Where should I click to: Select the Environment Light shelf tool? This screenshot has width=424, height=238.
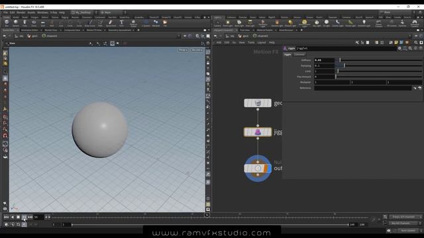coord(304,23)
